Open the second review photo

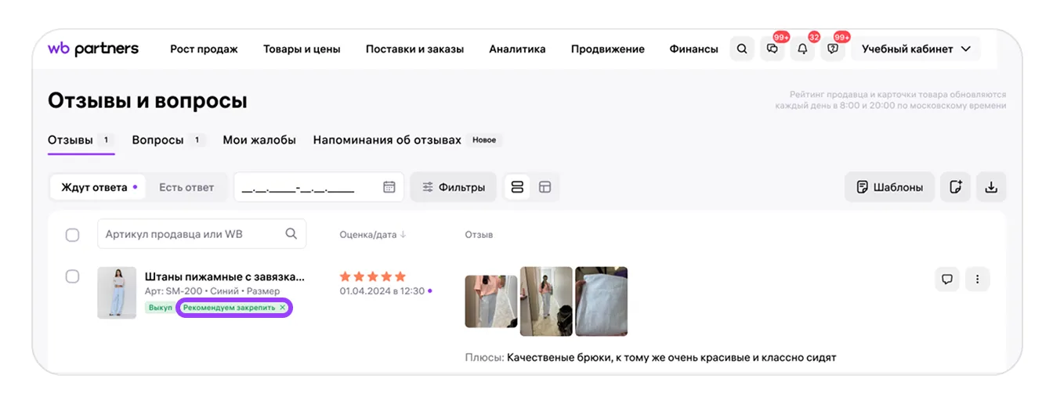(546, 301)
